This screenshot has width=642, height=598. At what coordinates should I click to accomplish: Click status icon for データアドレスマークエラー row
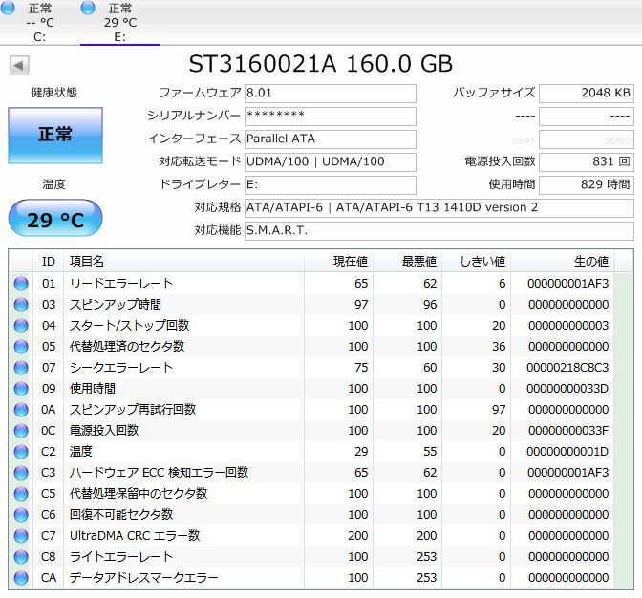click(x=21, y=578)
